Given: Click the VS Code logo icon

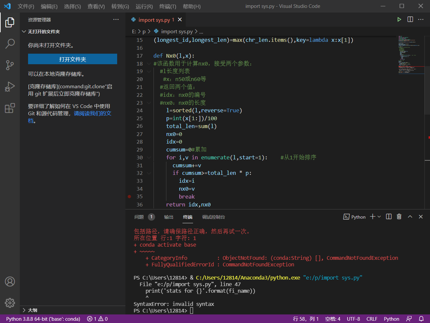Looking at the screenshot, I should tap(7, 6).
